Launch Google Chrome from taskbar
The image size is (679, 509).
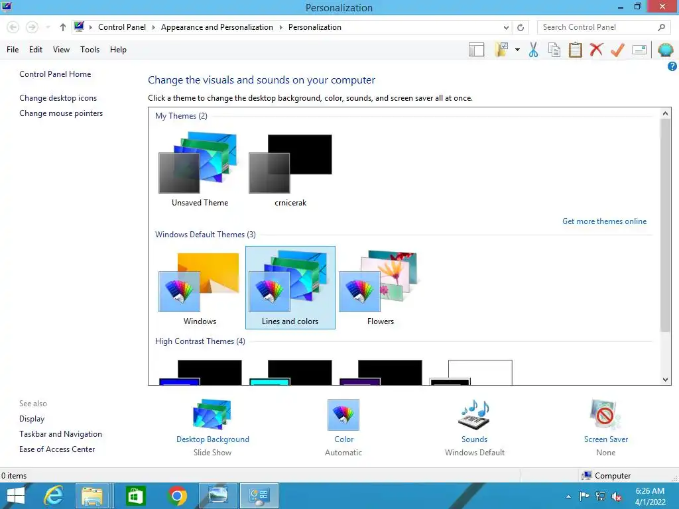tap(176, 496)
